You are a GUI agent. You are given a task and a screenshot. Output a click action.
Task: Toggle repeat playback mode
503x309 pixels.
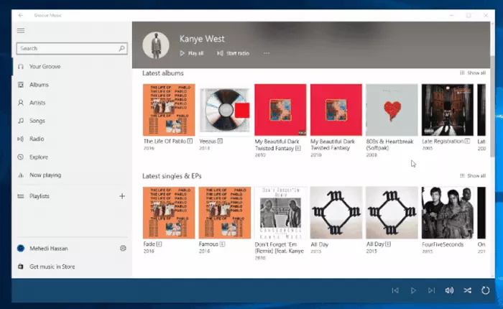pos(486,290)
